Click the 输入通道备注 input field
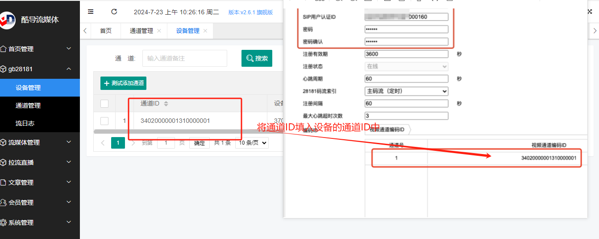The height and width of the screenshot is (239, 599). click(x=185, y=58)
